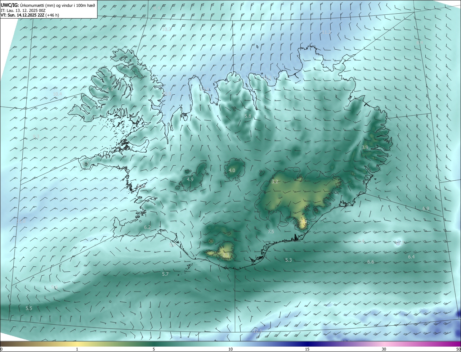Screen dimensions: 461x352
Task: Click the 7.5 value label on the map
Action: [x=271, y=232]
